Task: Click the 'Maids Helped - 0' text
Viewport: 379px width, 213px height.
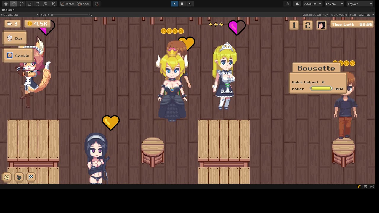Action: pos(308,82)
